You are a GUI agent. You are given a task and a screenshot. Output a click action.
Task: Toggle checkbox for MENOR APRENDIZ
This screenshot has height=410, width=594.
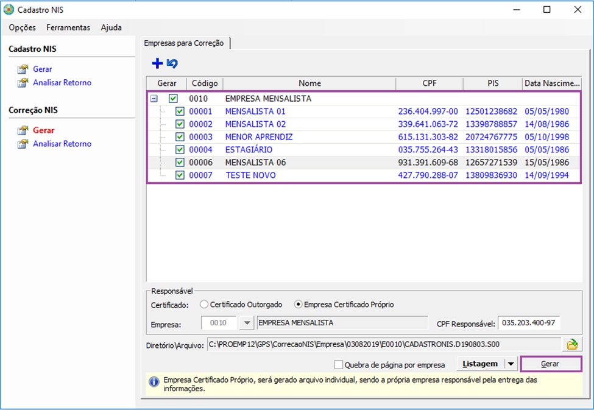180,137
